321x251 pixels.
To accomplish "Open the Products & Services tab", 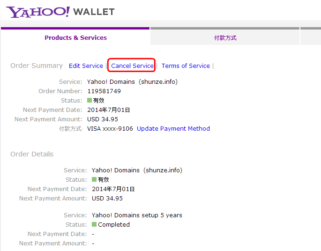I will [75, 37].
